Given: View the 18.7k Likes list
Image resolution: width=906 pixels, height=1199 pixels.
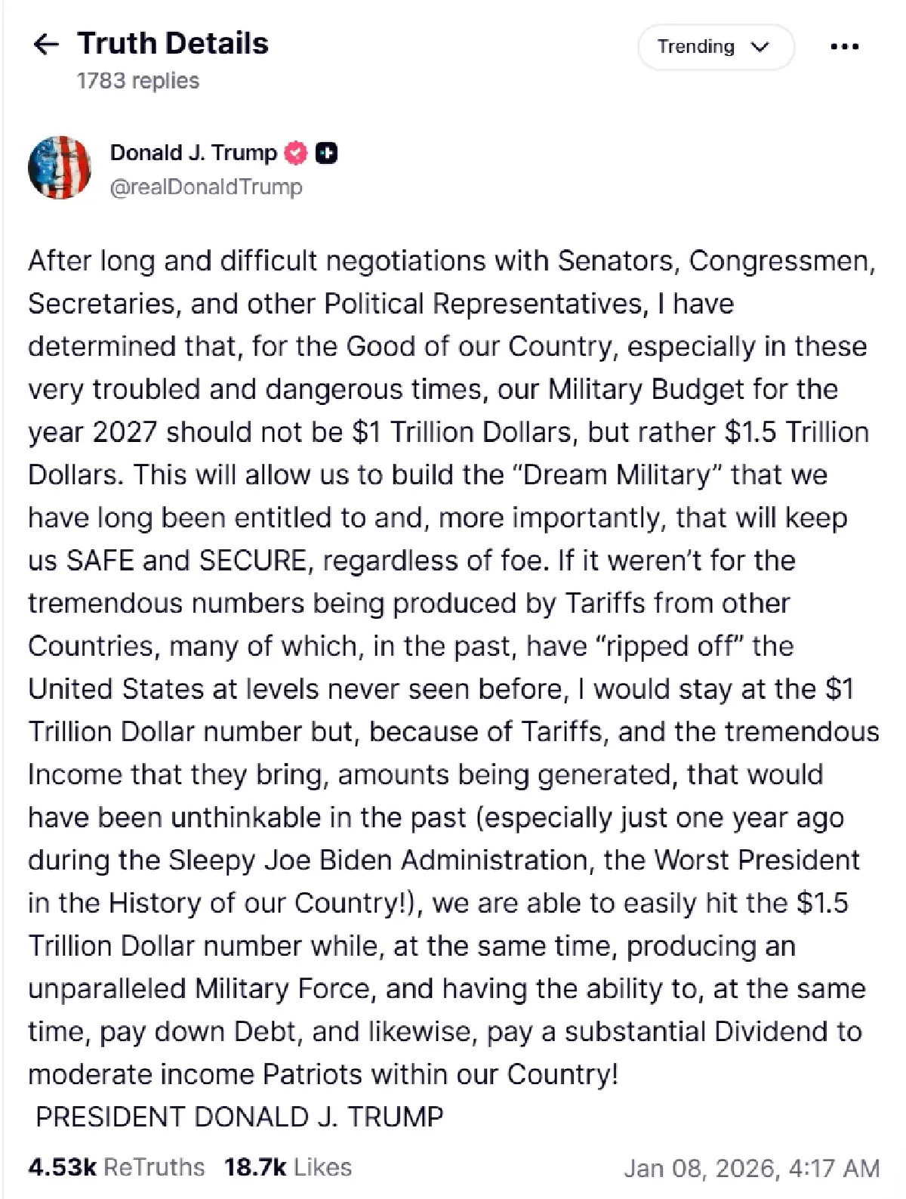Looking at the screenshot, I should [x=288, y=1167].
